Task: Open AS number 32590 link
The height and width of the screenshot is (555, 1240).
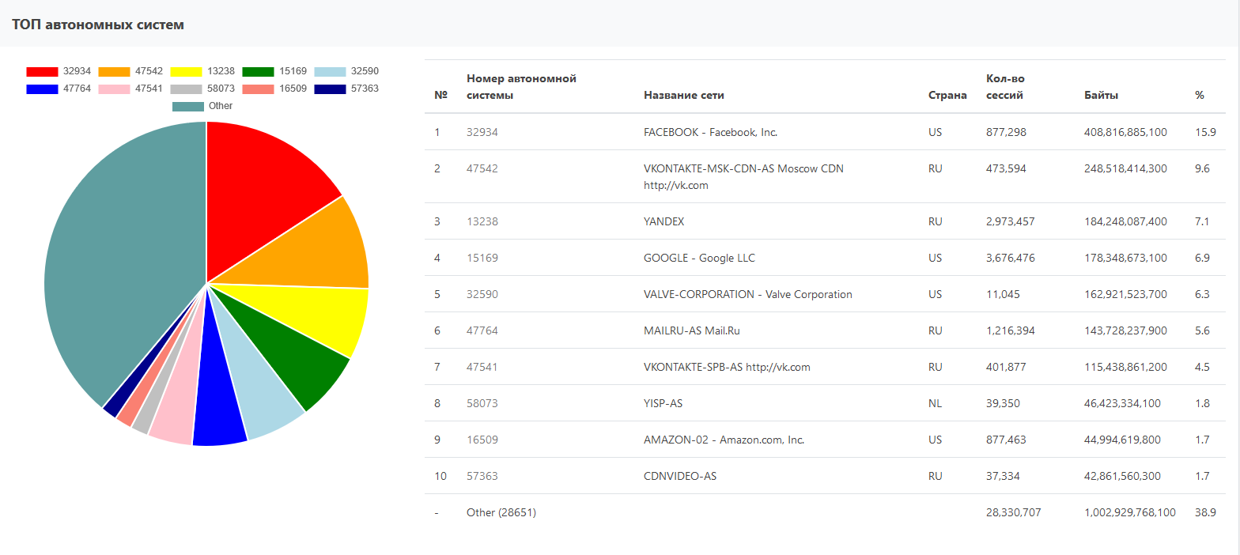Action: pos(482,294)
